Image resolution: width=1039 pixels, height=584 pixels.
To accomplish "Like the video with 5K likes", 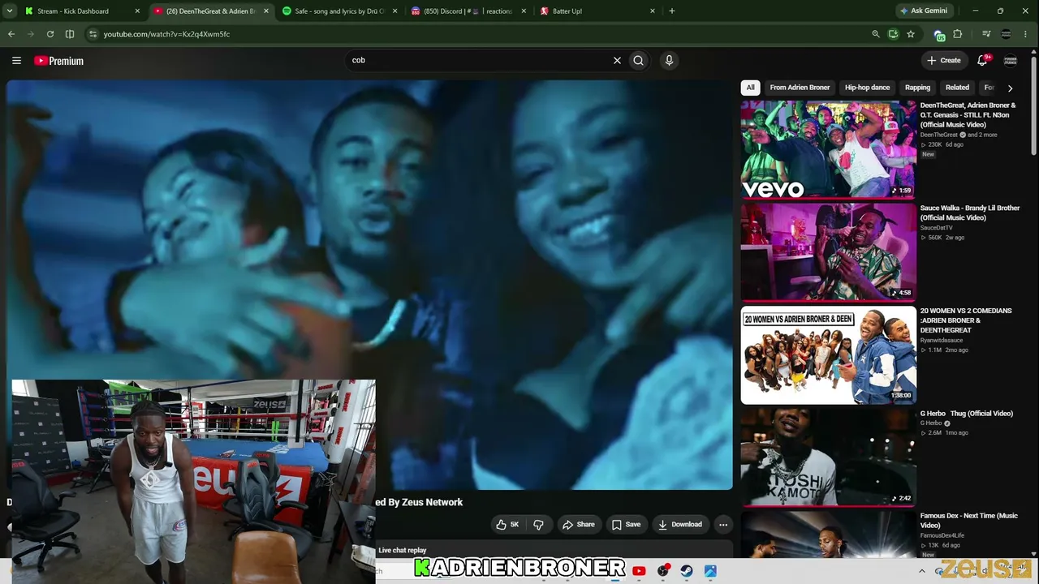I will [x=507, y=525].
